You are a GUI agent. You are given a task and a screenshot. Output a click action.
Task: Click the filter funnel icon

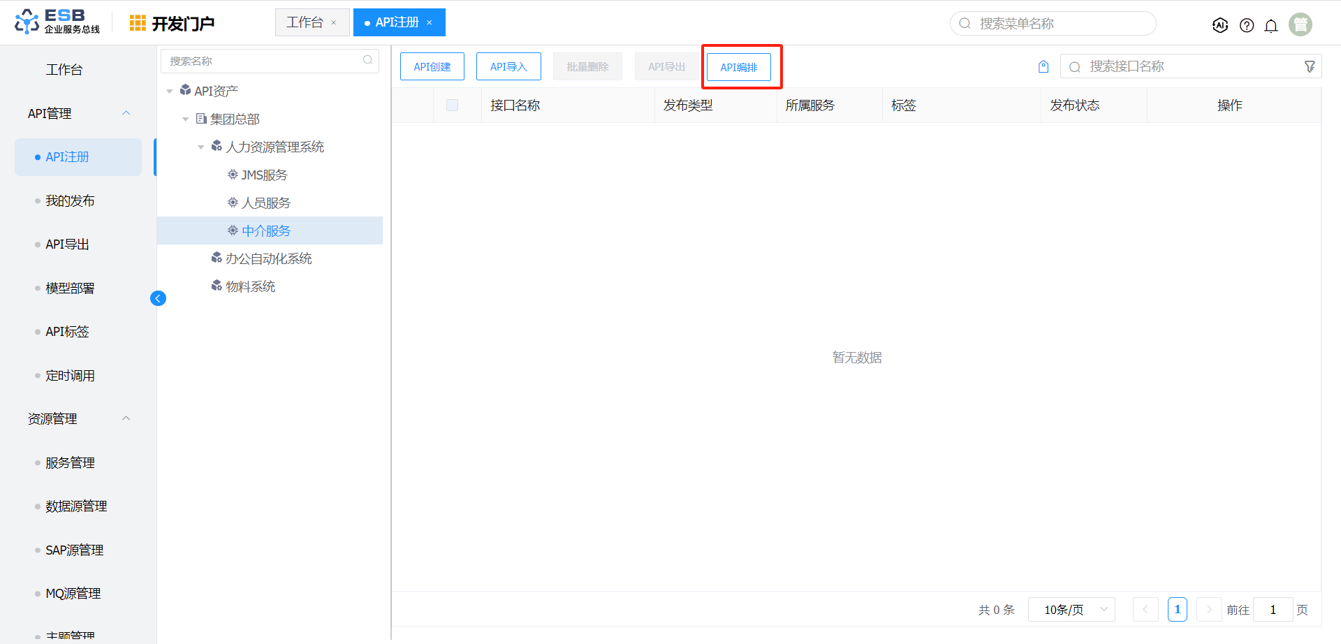pyautogui.click(x=1310, y=66)
